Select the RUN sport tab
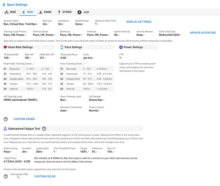Viewport: 220px width, 186px height. [28, 12]
